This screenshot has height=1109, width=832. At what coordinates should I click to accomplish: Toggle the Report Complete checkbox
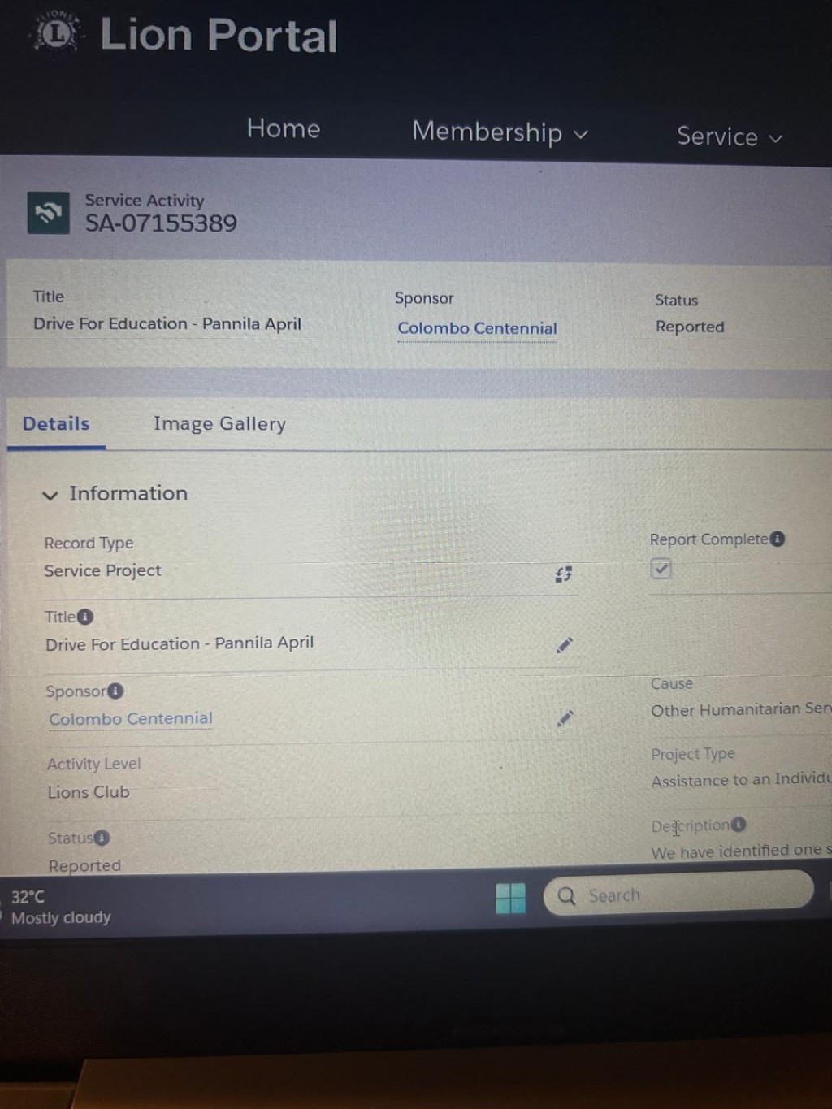point(661,569)
